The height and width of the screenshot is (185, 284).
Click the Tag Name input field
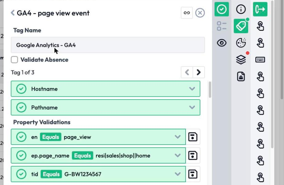(108, 45)
